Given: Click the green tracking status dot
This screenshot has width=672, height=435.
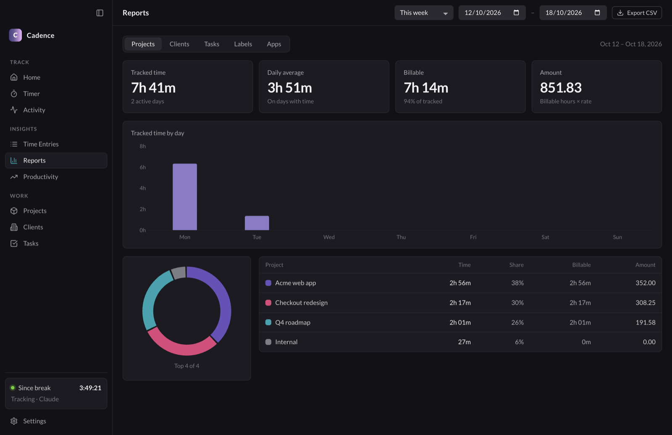Looking at the screenshot, I should (x=13, y=388).
